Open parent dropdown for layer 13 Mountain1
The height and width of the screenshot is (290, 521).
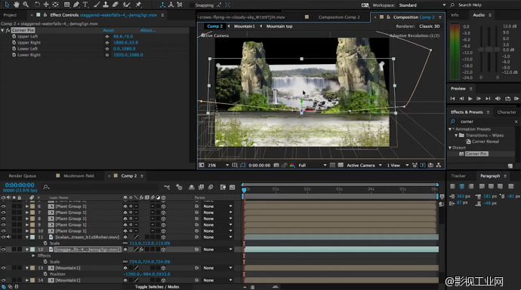tap(217, 268)
